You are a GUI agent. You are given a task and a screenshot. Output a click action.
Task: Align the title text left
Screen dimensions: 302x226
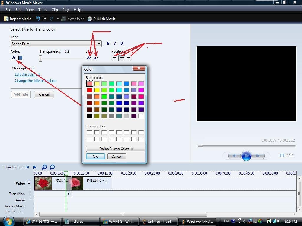114,58
